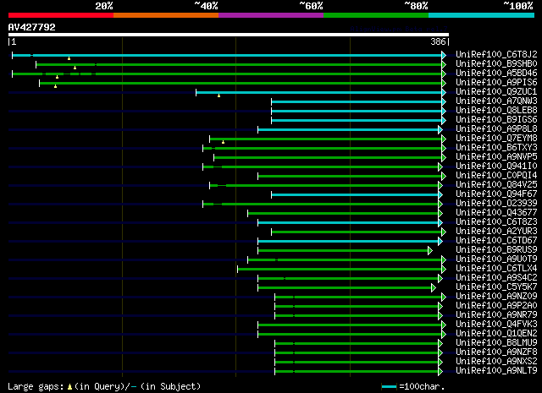Select the UniRef100_C6T8Z3 label
542x393 pixels.
click(496, 222)
